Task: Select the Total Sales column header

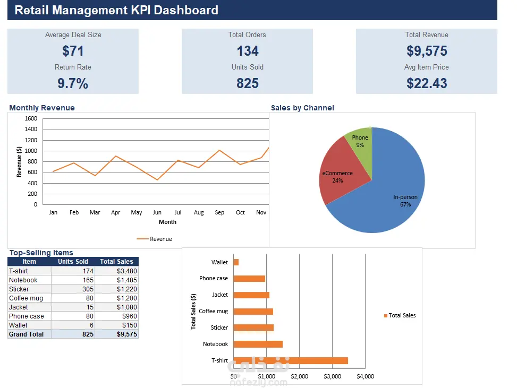Action: point(117,262)
